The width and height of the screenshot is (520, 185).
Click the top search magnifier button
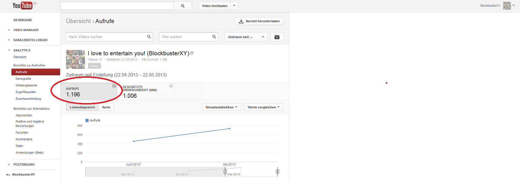point(183,6)
